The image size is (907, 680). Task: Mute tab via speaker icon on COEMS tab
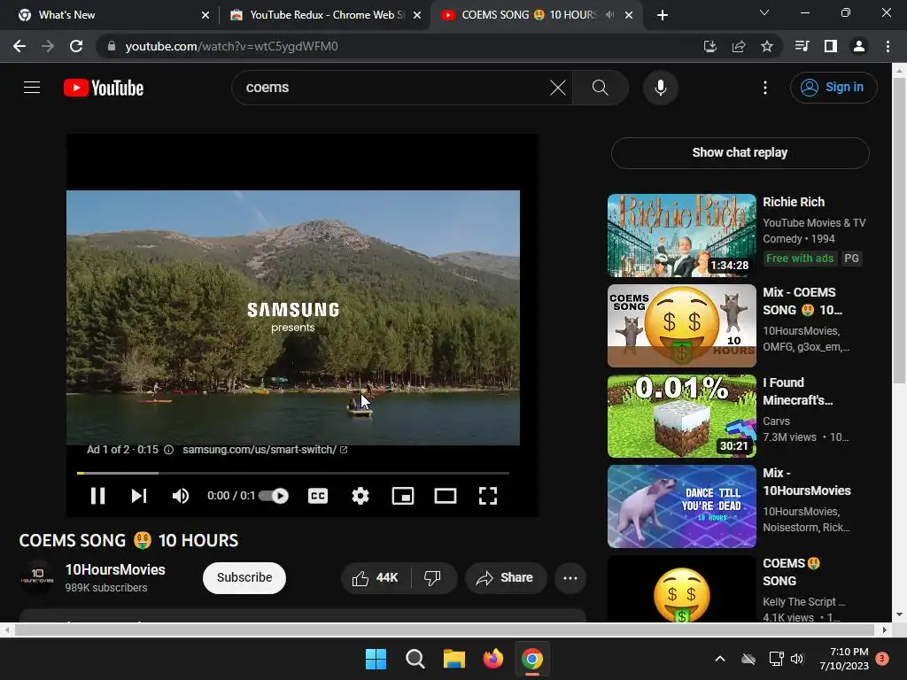[x=609, y=15]
